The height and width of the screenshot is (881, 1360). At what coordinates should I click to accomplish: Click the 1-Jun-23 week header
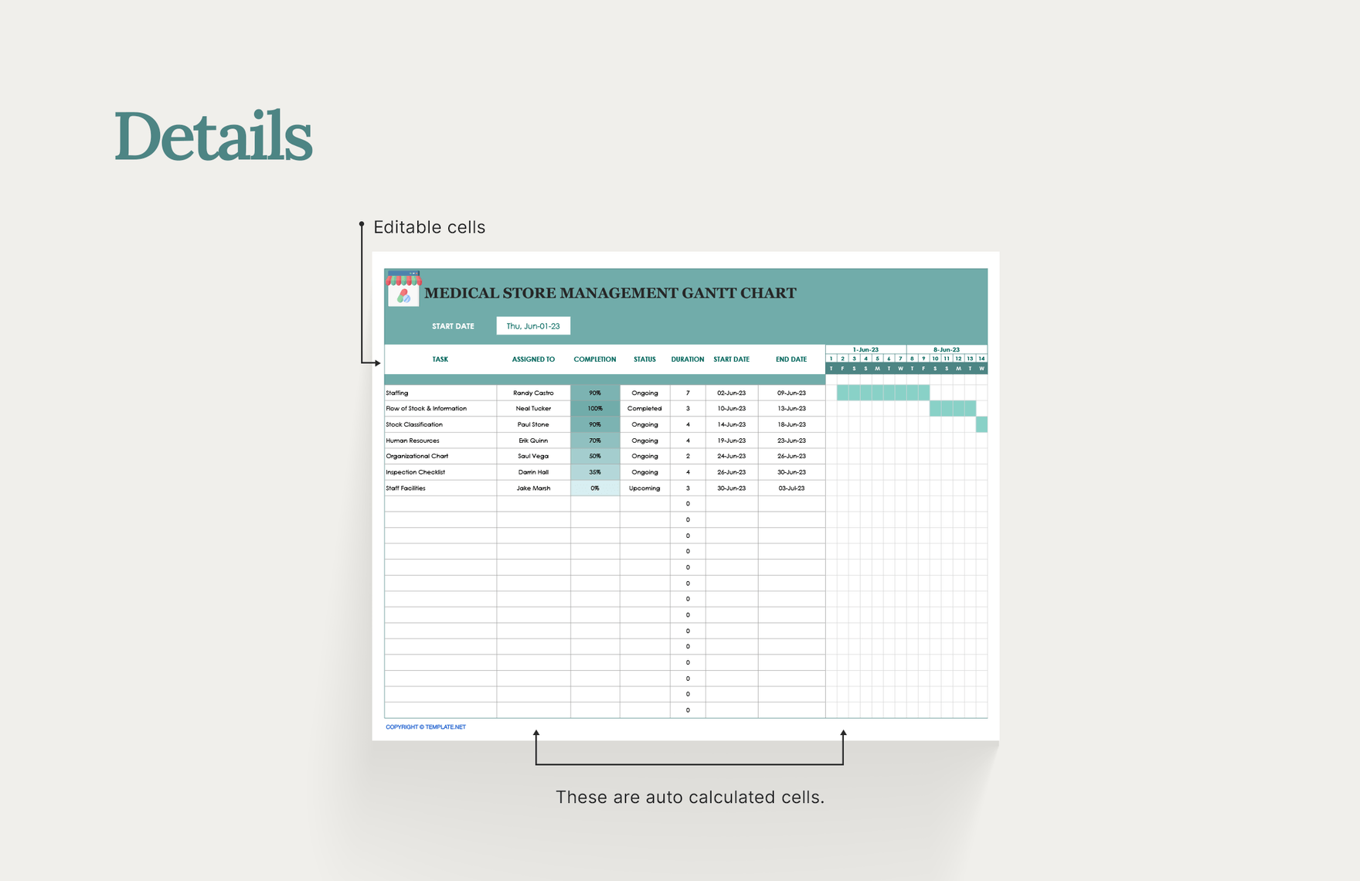pos(865,349)
